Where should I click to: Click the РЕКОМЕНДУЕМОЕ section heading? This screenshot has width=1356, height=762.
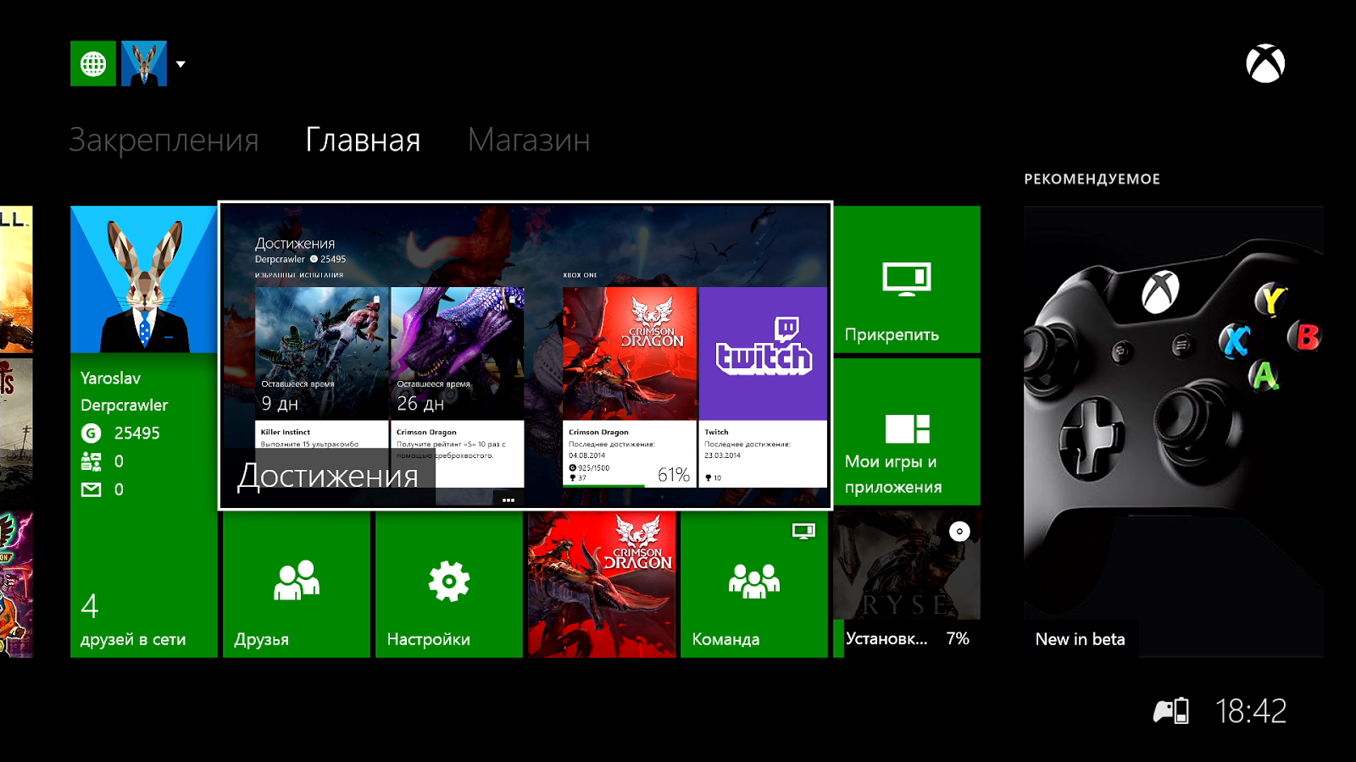[1092, 179]
